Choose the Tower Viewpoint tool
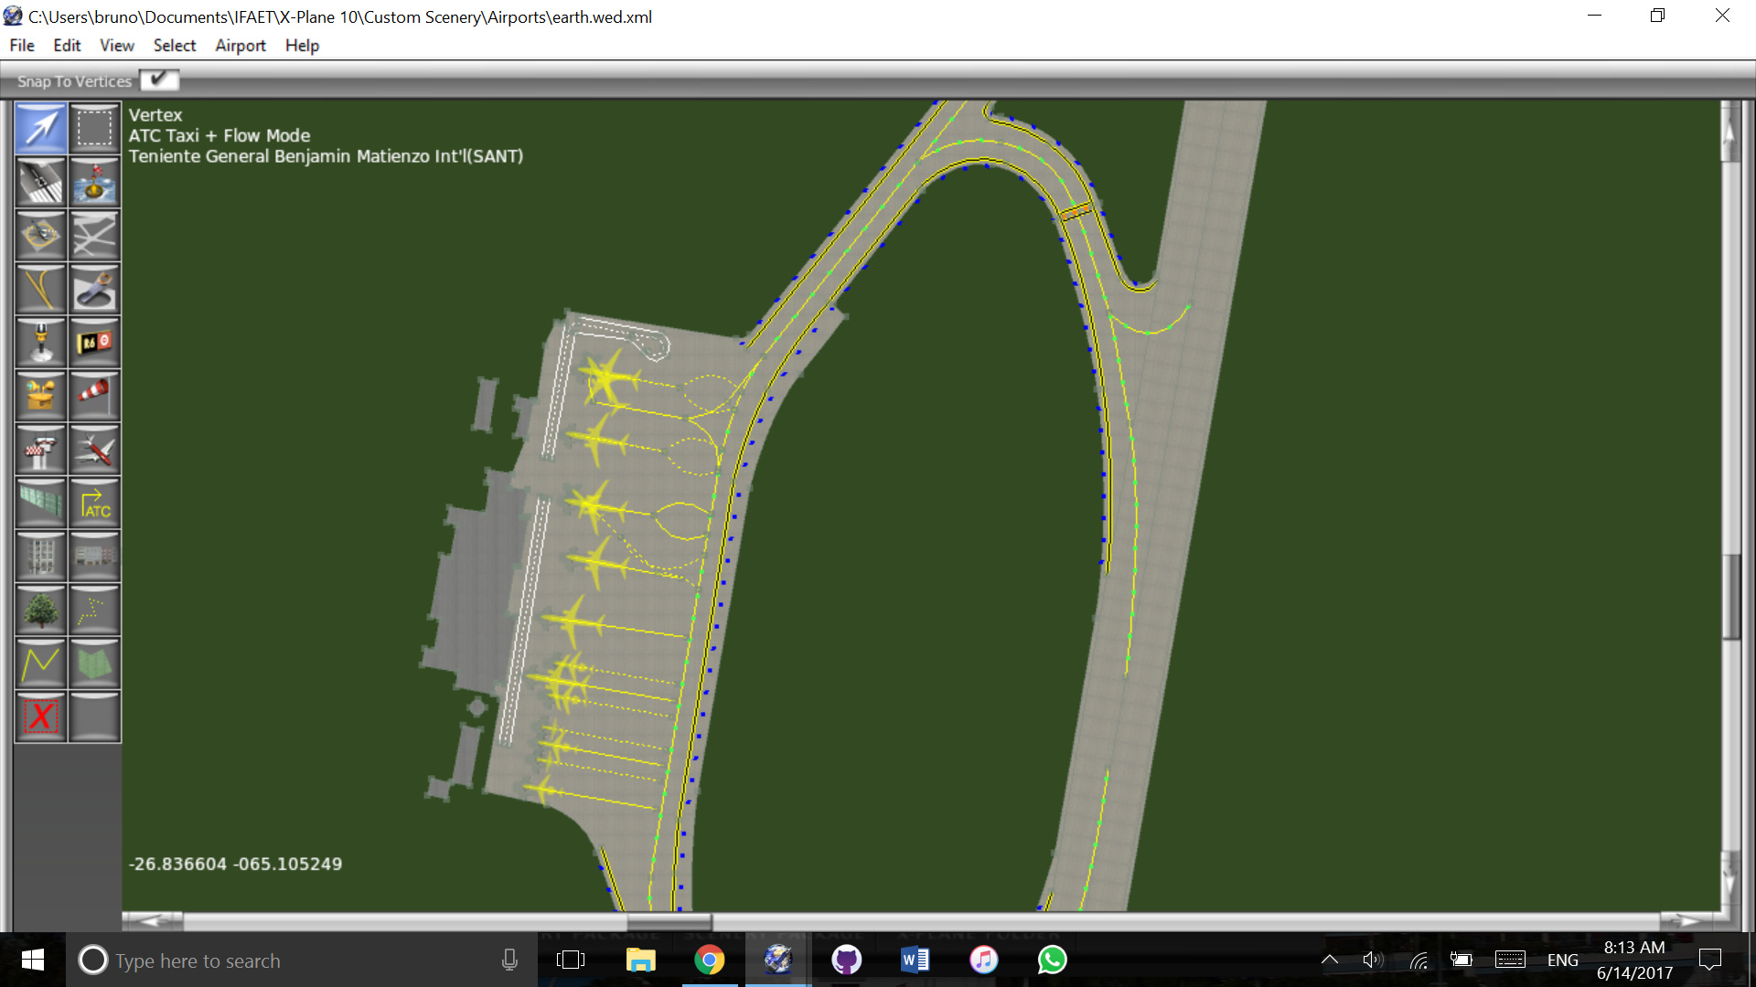 click(41, 450)
